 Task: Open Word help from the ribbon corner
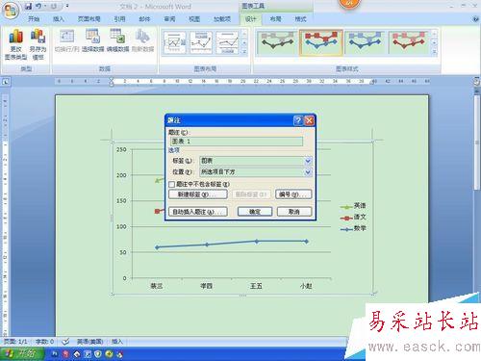pyautogui.click(x=475, y=19)
